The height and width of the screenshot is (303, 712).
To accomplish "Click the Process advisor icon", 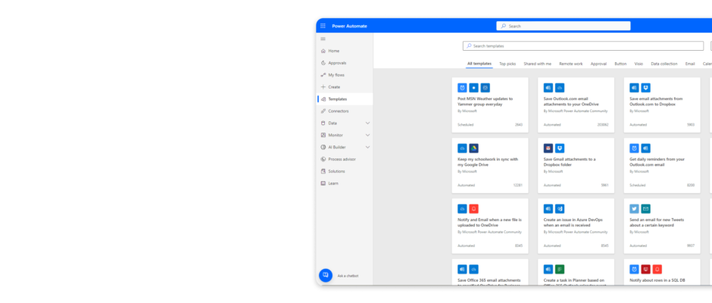I will pos(323,159).
